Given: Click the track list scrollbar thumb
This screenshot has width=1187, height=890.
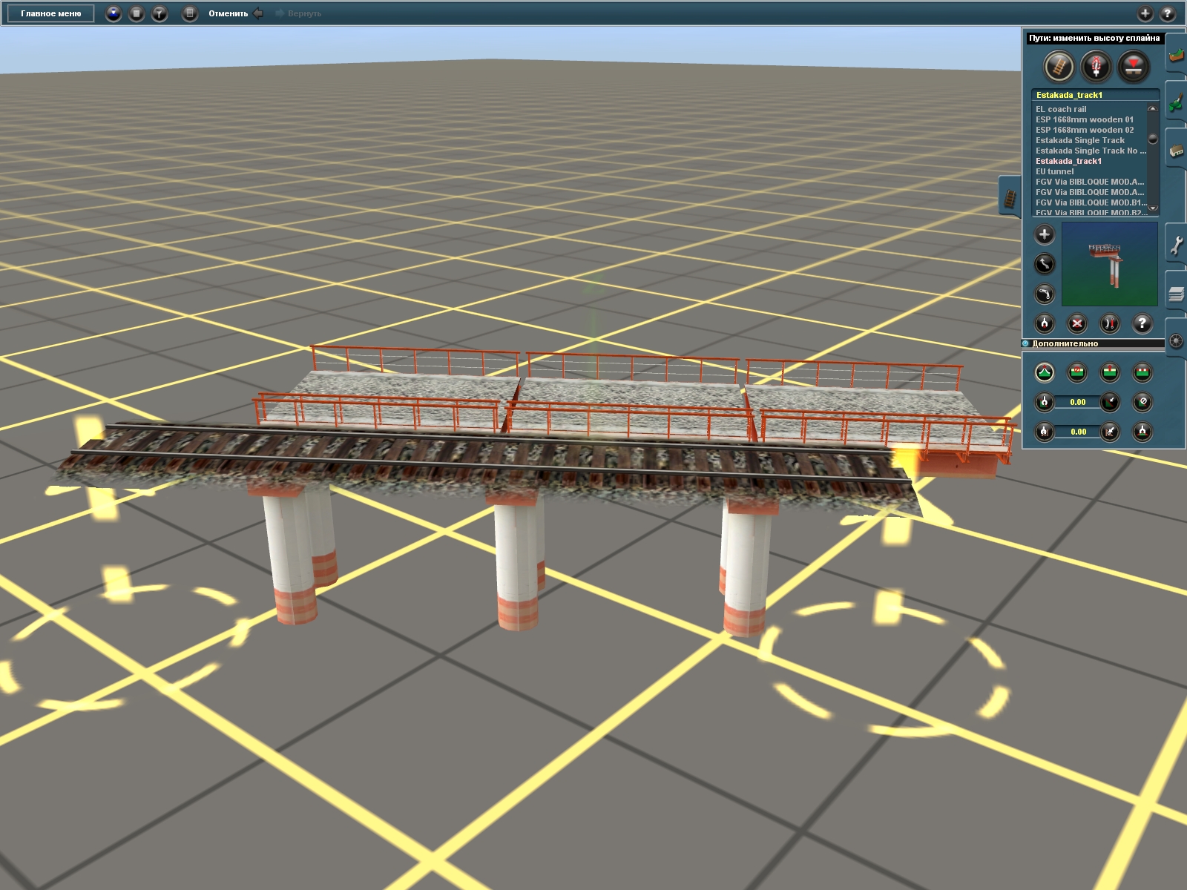Looking at the screenshot, I should (x=1153, y=139).
